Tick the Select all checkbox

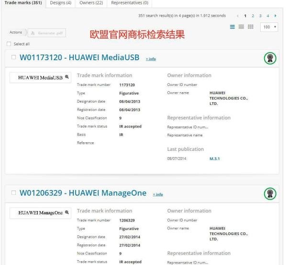click(9, 44)
